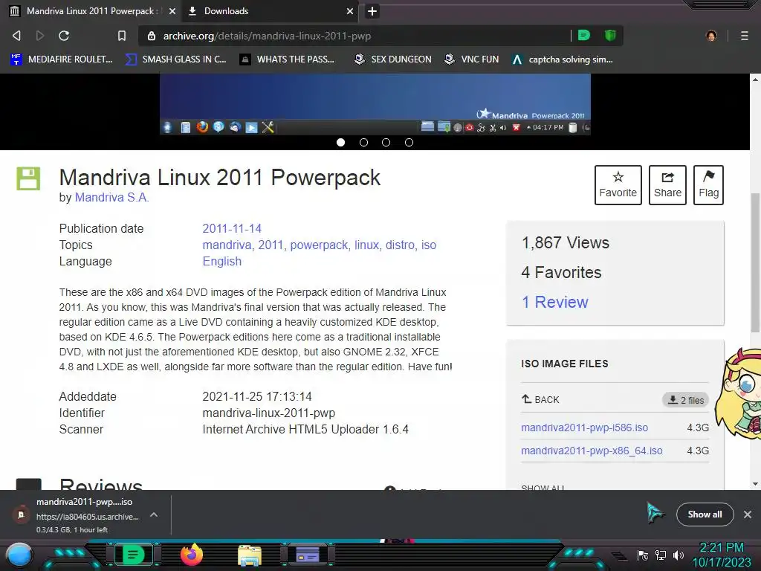Close the Mandriva Linux 2011 Powerpack tab
The width and height of the screenshot is (761, 571).
pyautogui.click(x=172, y=11)
